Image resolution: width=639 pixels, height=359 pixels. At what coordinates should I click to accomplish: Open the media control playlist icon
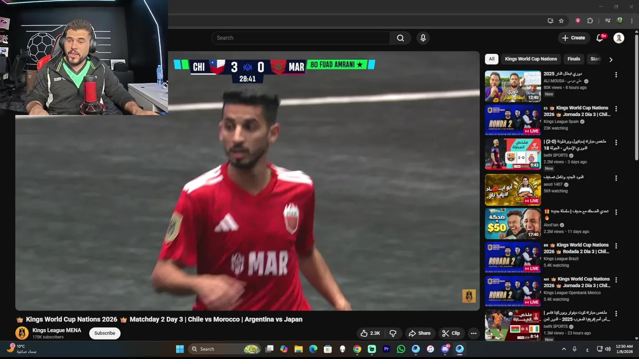click(608, 20)
